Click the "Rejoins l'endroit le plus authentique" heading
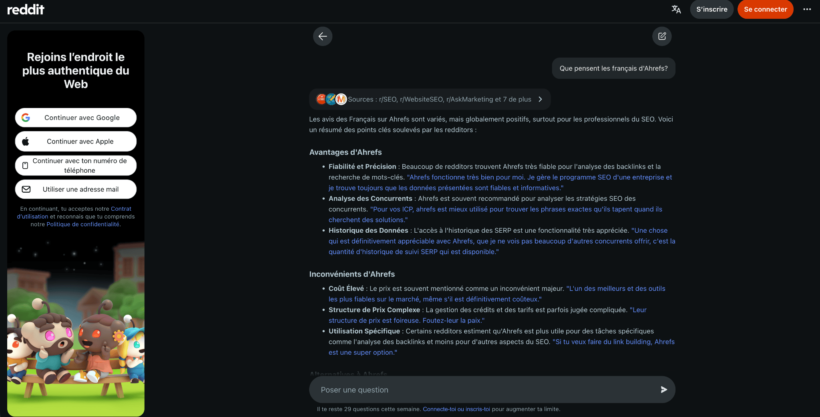The height and width of the screenshot is (417, 820). pos(76,71)
